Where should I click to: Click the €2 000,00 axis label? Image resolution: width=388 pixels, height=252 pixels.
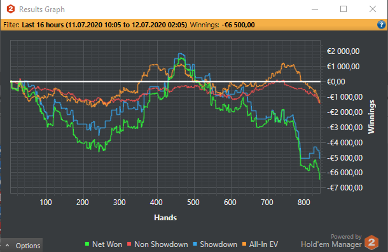[343, 51]
